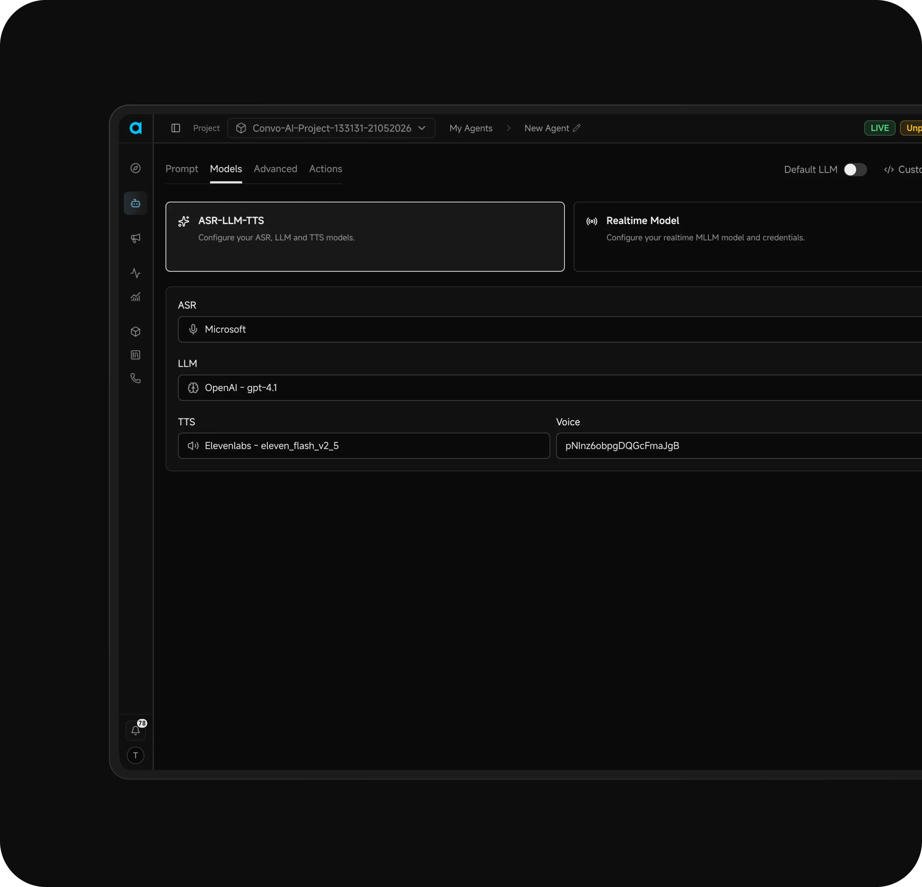Switch to the Models tab
922x887 pixels.
(226, 169)
